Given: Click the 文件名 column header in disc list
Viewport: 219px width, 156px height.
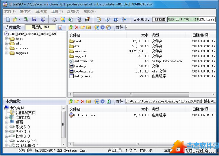Looking at the screenshot, I should point(97,35).
